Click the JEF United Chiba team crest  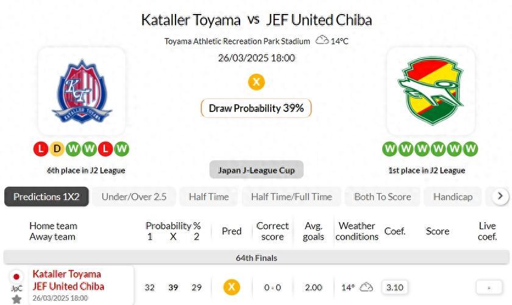point(430,91)
